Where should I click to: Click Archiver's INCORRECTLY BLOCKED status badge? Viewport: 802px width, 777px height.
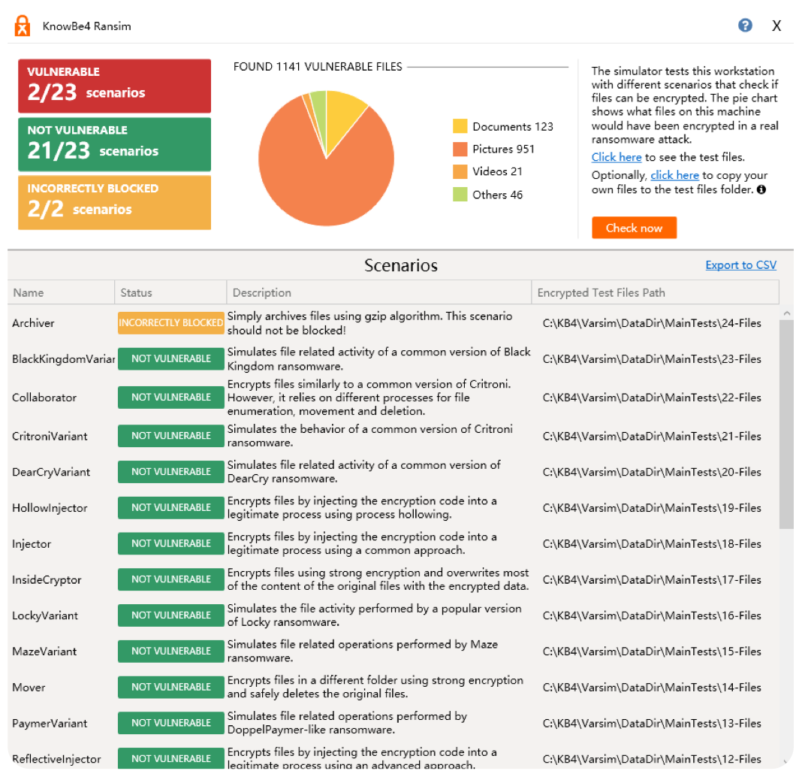(x=170, y=323)
